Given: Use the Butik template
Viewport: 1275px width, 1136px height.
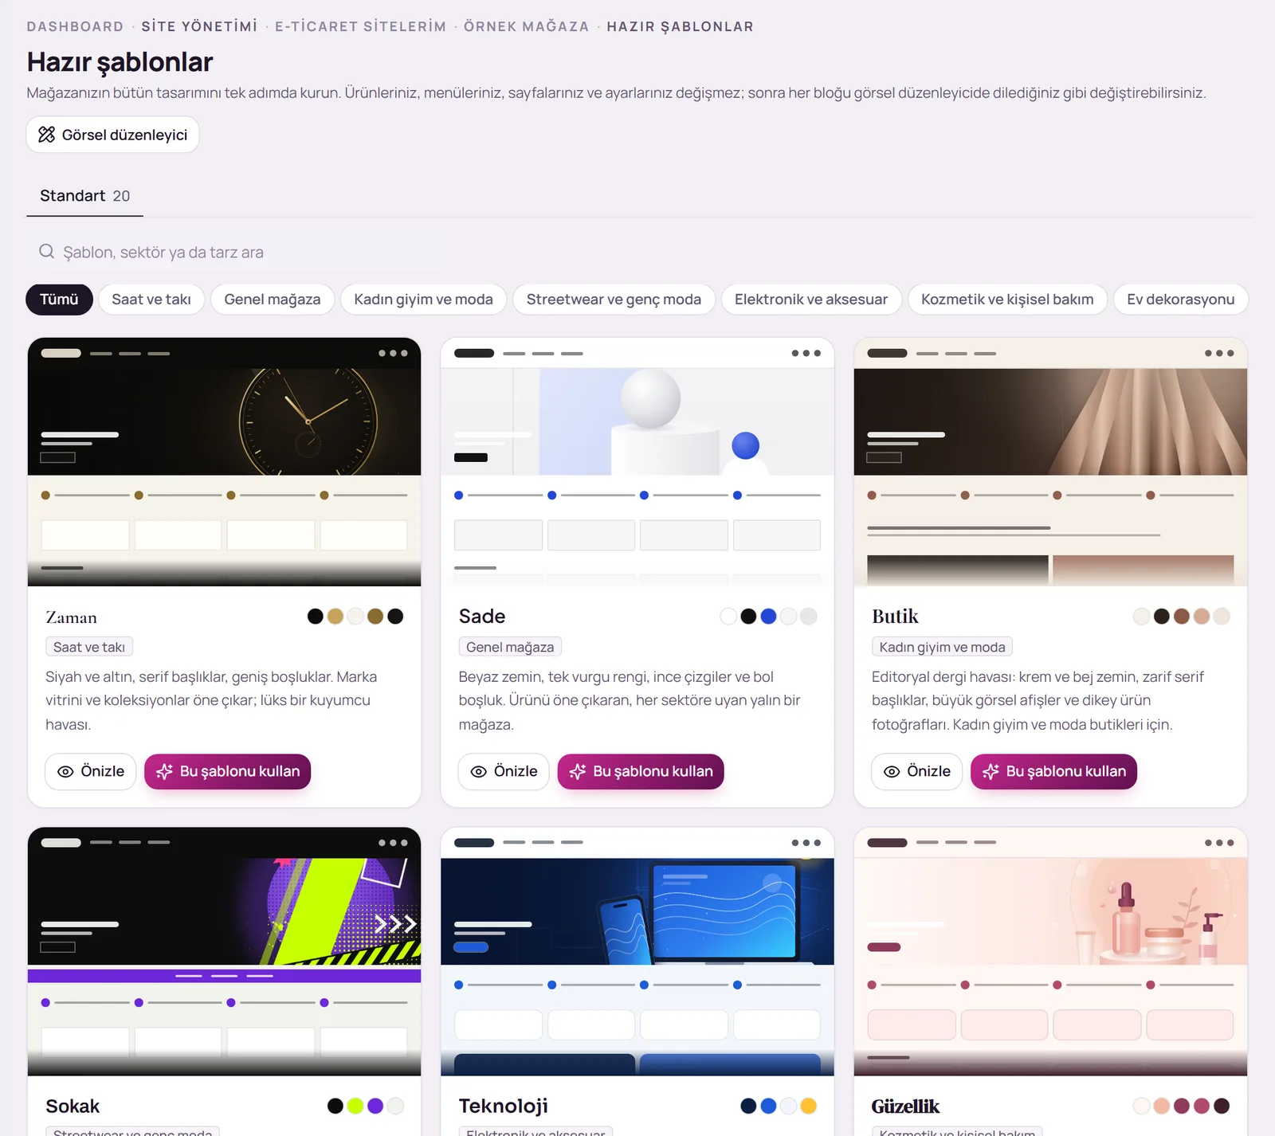Looking at the screenshot, I should click(x=1053, y=771).
